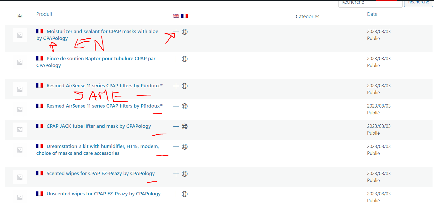Click the Catégories column header

pyautogui.click(x=307, y=17)
